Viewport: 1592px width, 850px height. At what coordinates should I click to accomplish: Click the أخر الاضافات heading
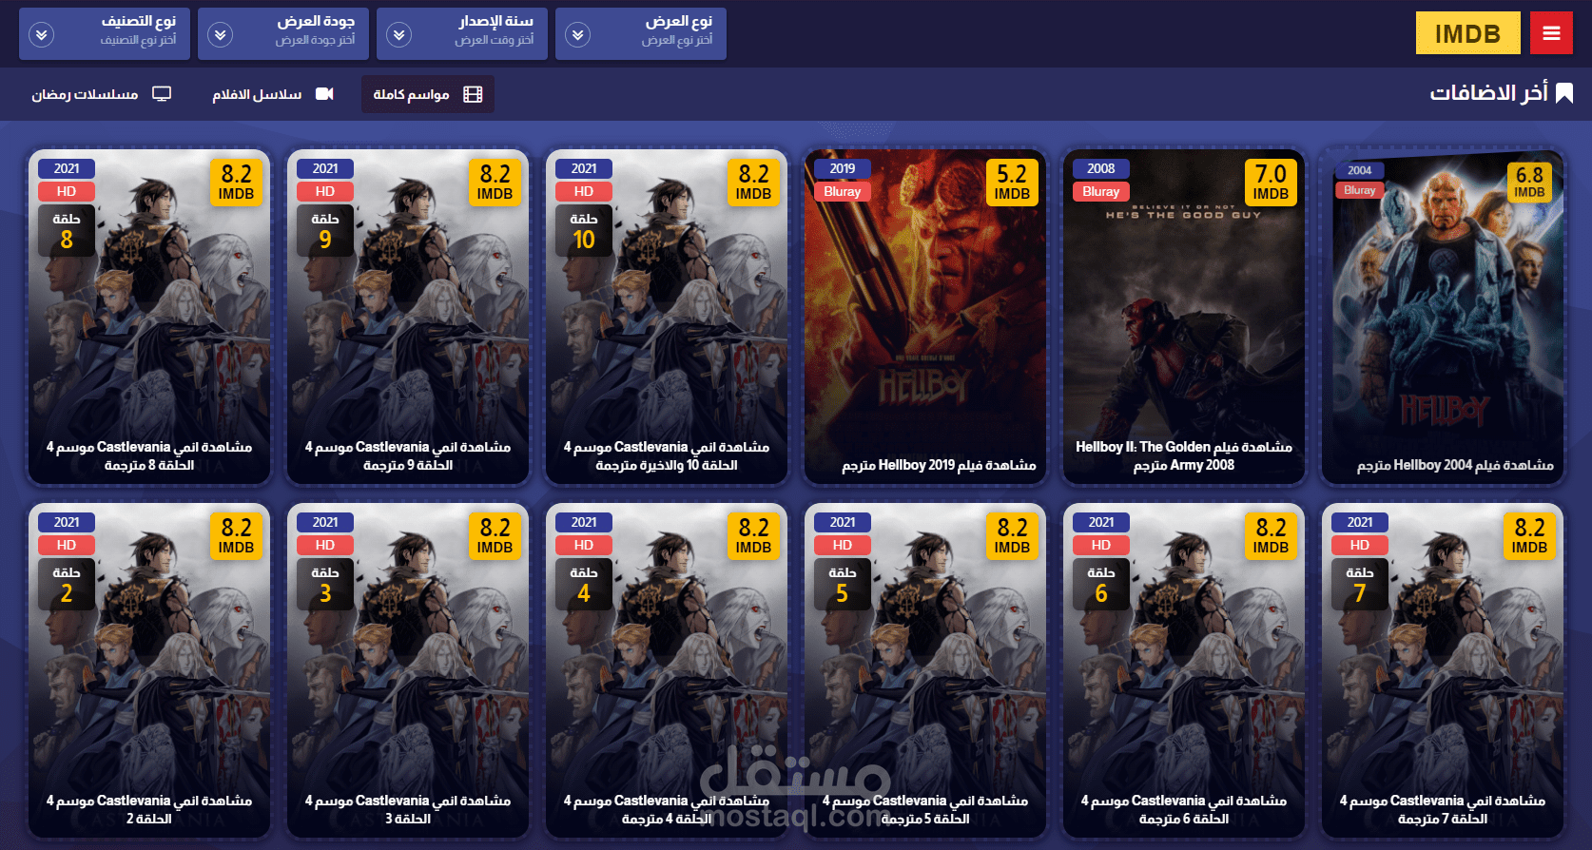click(1489, 92)
